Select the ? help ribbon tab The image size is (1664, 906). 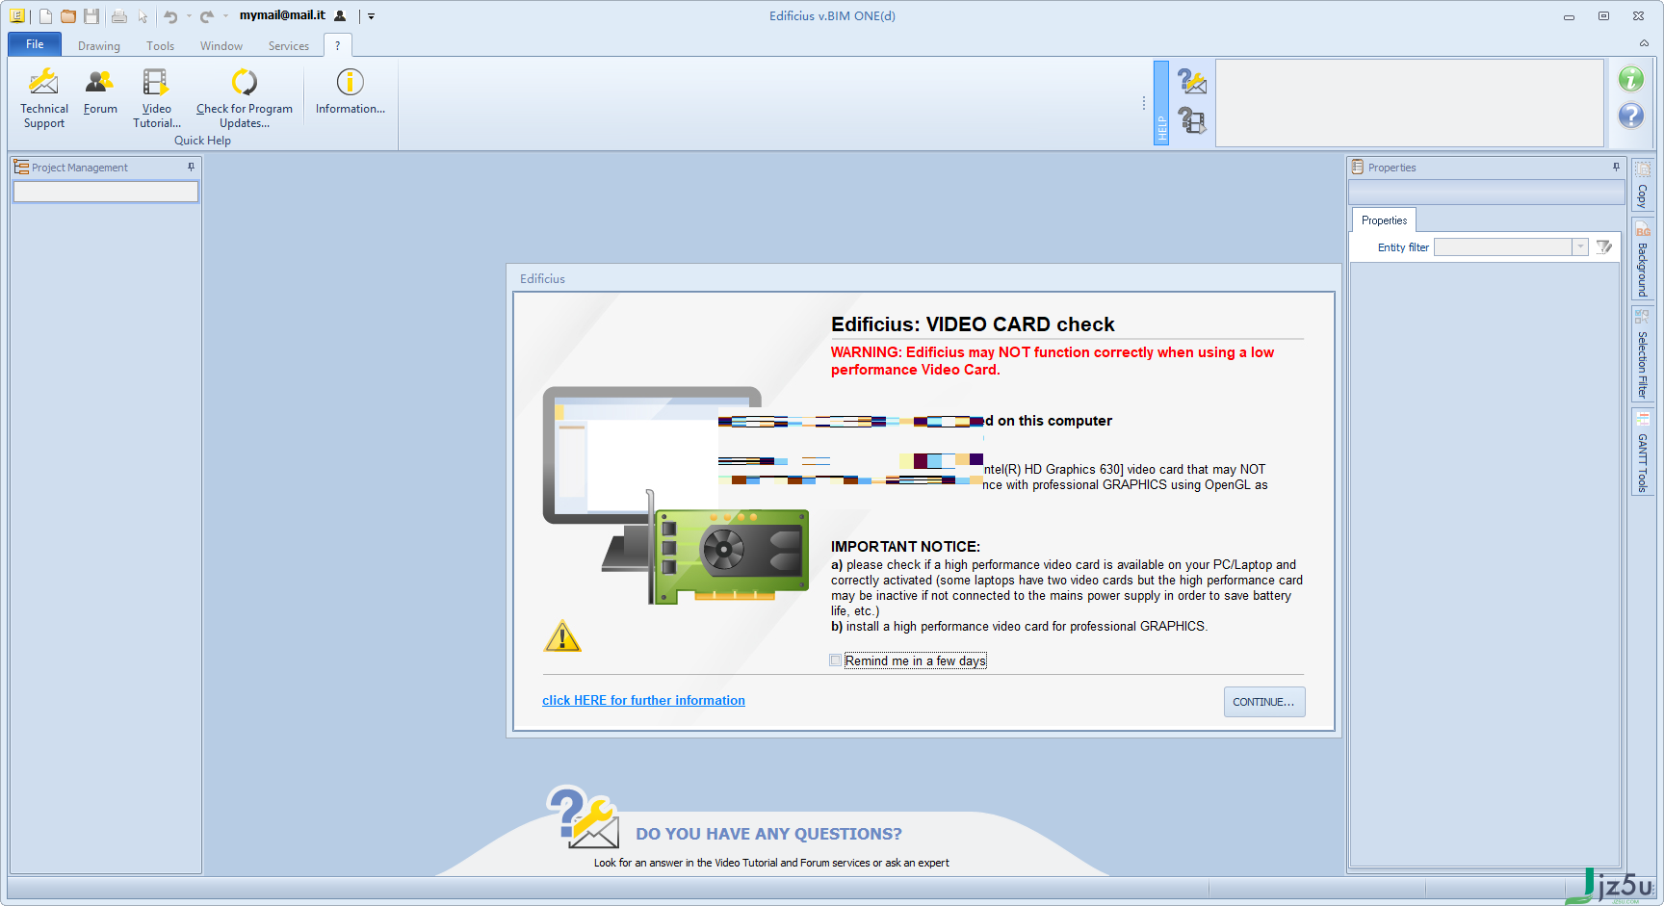coord(338,45)
